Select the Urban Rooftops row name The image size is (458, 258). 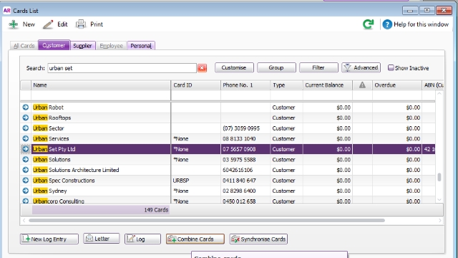click(52, 118)
